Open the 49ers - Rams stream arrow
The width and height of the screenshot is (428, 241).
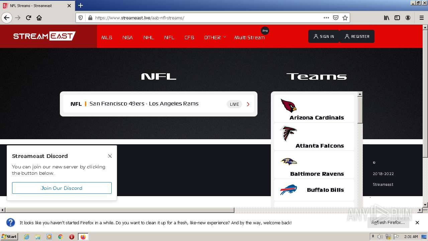point(248,104)
